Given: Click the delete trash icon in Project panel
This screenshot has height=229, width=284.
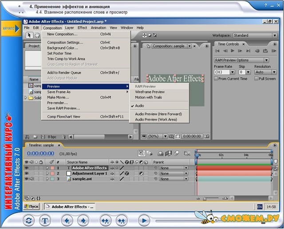Looking at the screenshot, I should click(x=64, y=137).
